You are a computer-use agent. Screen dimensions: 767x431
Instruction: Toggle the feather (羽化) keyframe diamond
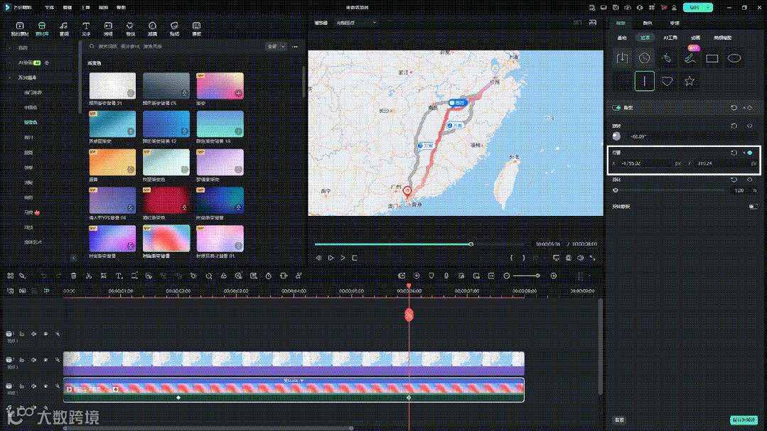coord(749,180)
